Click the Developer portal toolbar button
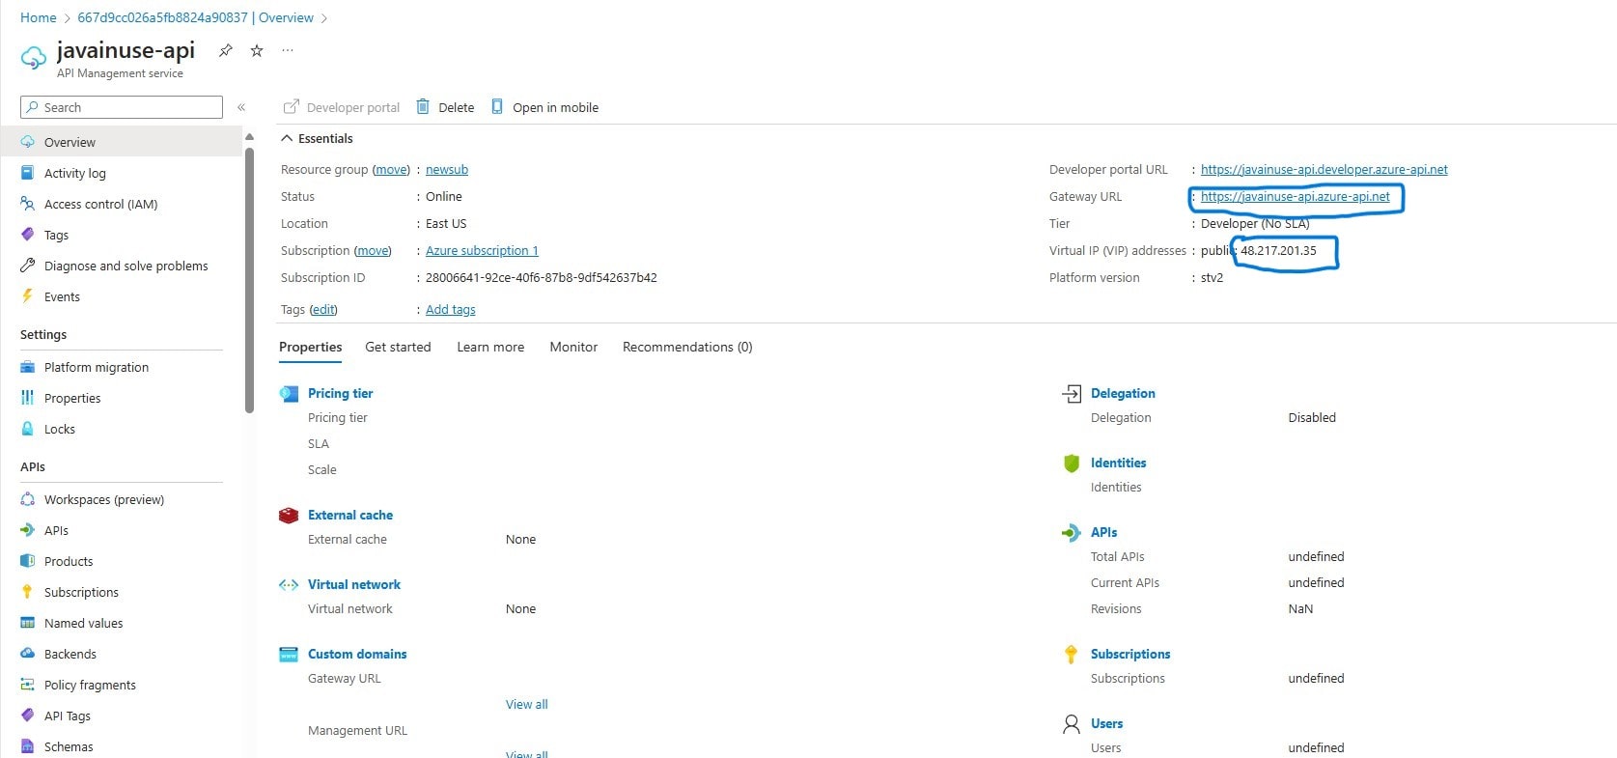Screen dimensions: 1617x758 342,107
